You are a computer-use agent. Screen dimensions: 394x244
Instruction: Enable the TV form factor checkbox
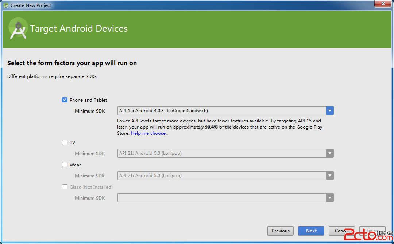click(x=65, y=142)
